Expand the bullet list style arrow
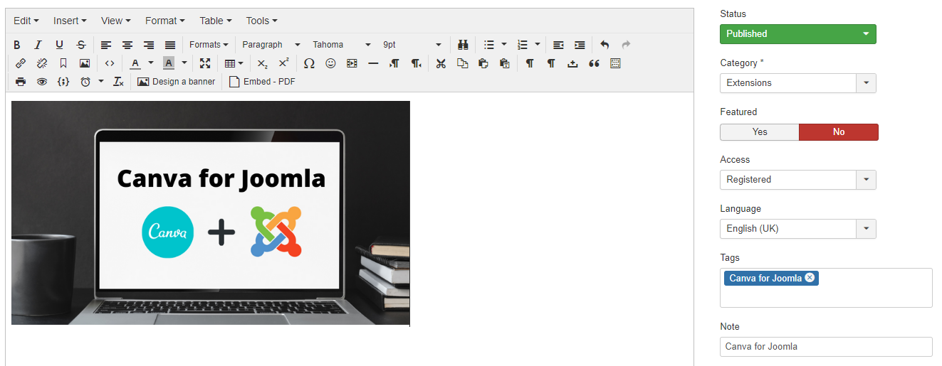Screen dimensions: 942x366 coord(504,45)
